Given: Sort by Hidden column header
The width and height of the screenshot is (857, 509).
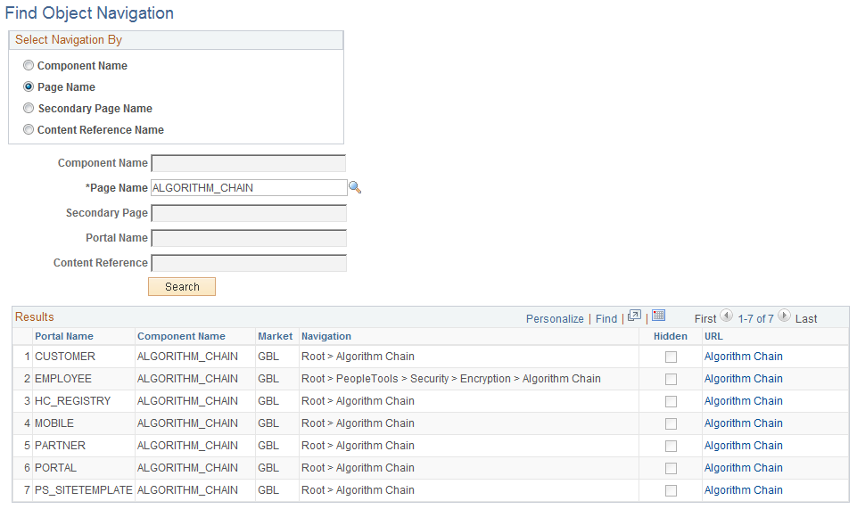Looking at the screenshot, I should point(670,336).
